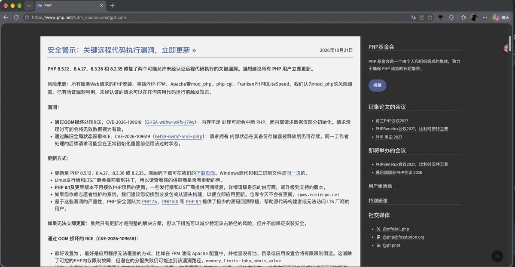Image resolution: width=515 pixels, height=267 pixels.
Task: Click the address bar URL
Action: point(79,18)
